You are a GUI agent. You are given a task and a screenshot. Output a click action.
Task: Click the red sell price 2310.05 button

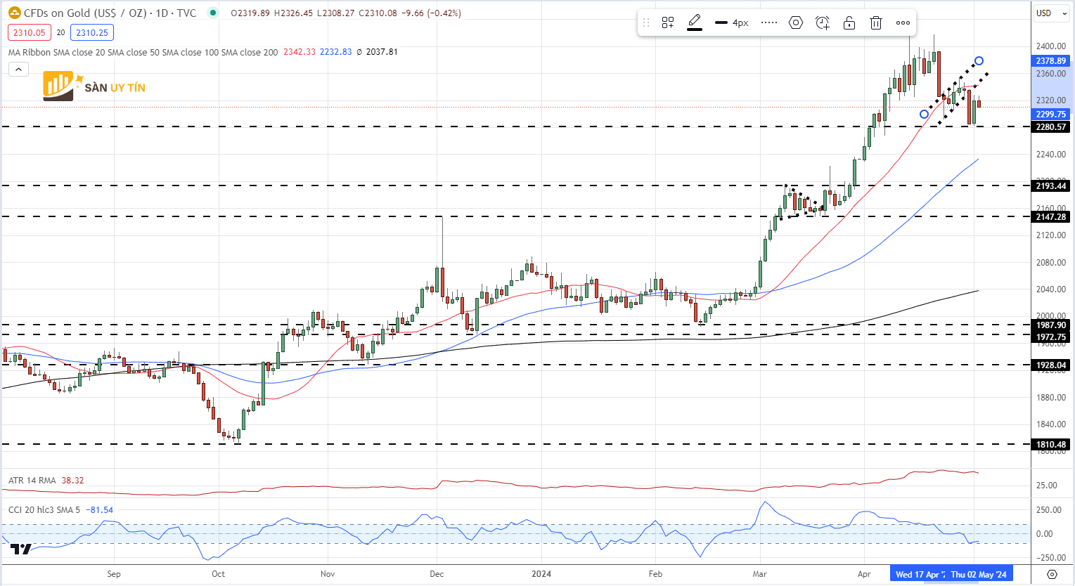pos(30,32)
